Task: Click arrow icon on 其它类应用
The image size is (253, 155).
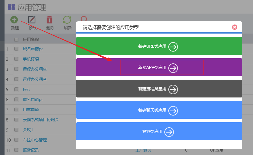Action: (169, 132)
